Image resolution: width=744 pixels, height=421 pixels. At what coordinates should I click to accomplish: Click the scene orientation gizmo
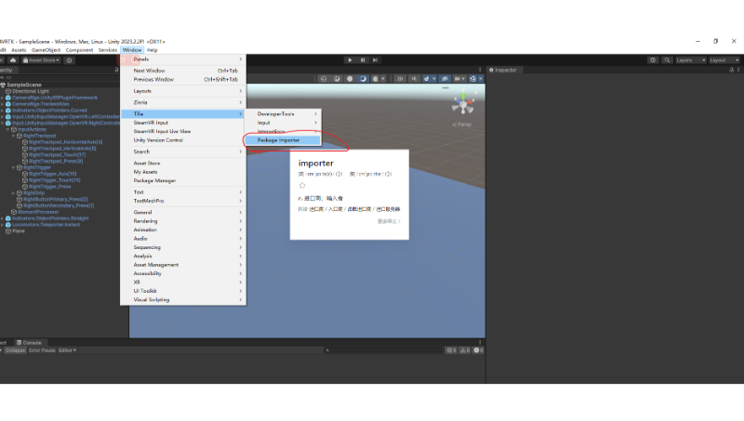pos(462,104)
